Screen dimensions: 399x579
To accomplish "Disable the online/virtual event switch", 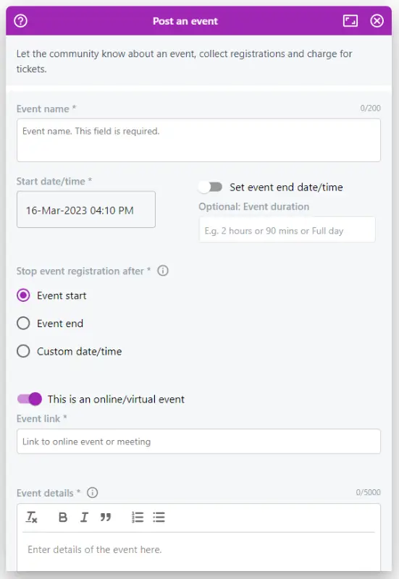I will (x=30, y=399).
